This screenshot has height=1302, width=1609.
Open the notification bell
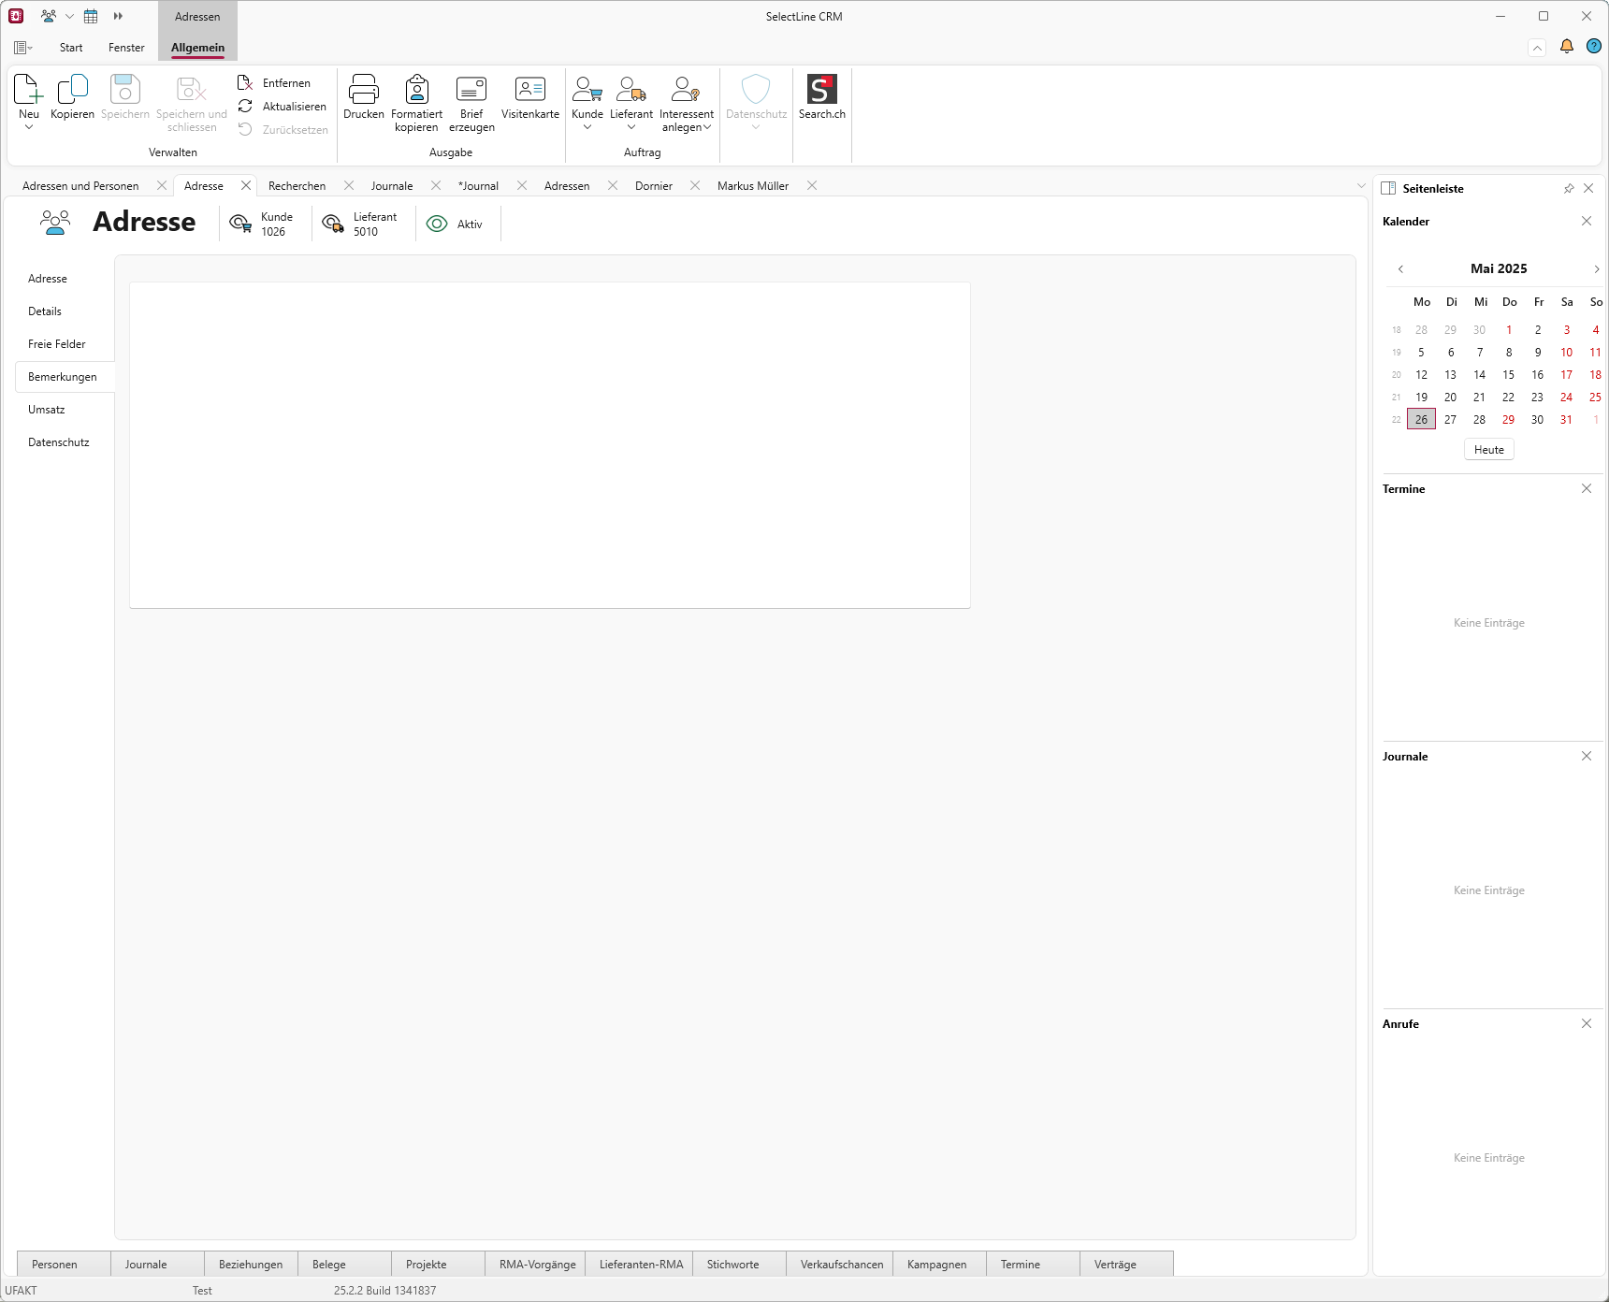coord(1566,47)
